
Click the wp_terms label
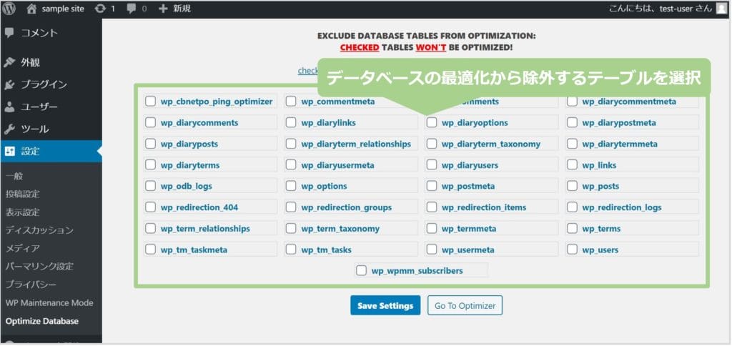pos(601,229)
